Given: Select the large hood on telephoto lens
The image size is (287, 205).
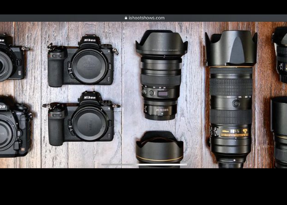Looking at the screenshot, I should pos(231,48).
